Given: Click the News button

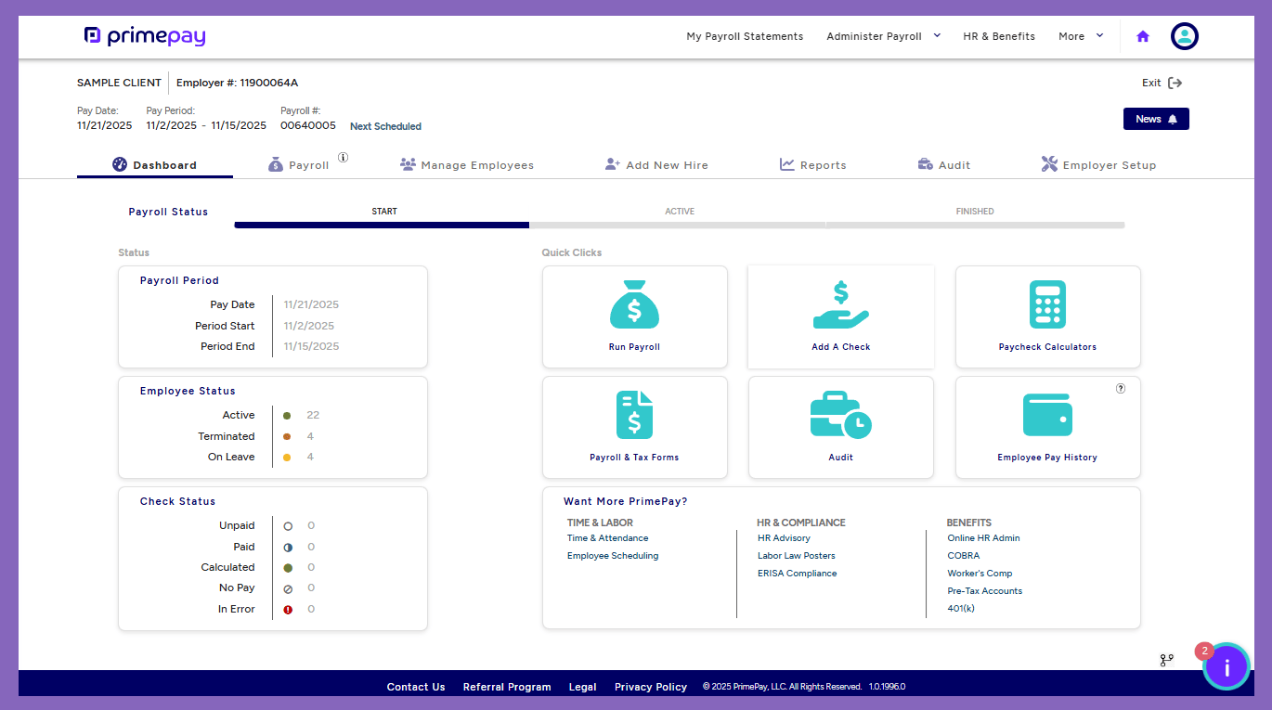Looking at the screenshot, I should point(1155,119).
